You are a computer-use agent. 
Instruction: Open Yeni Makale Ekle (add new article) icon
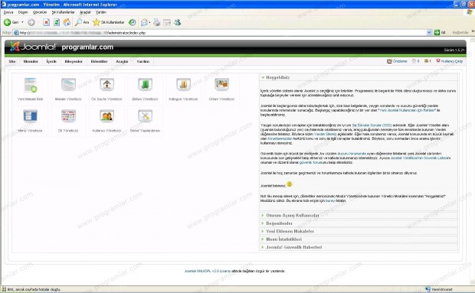pos(31,85)
